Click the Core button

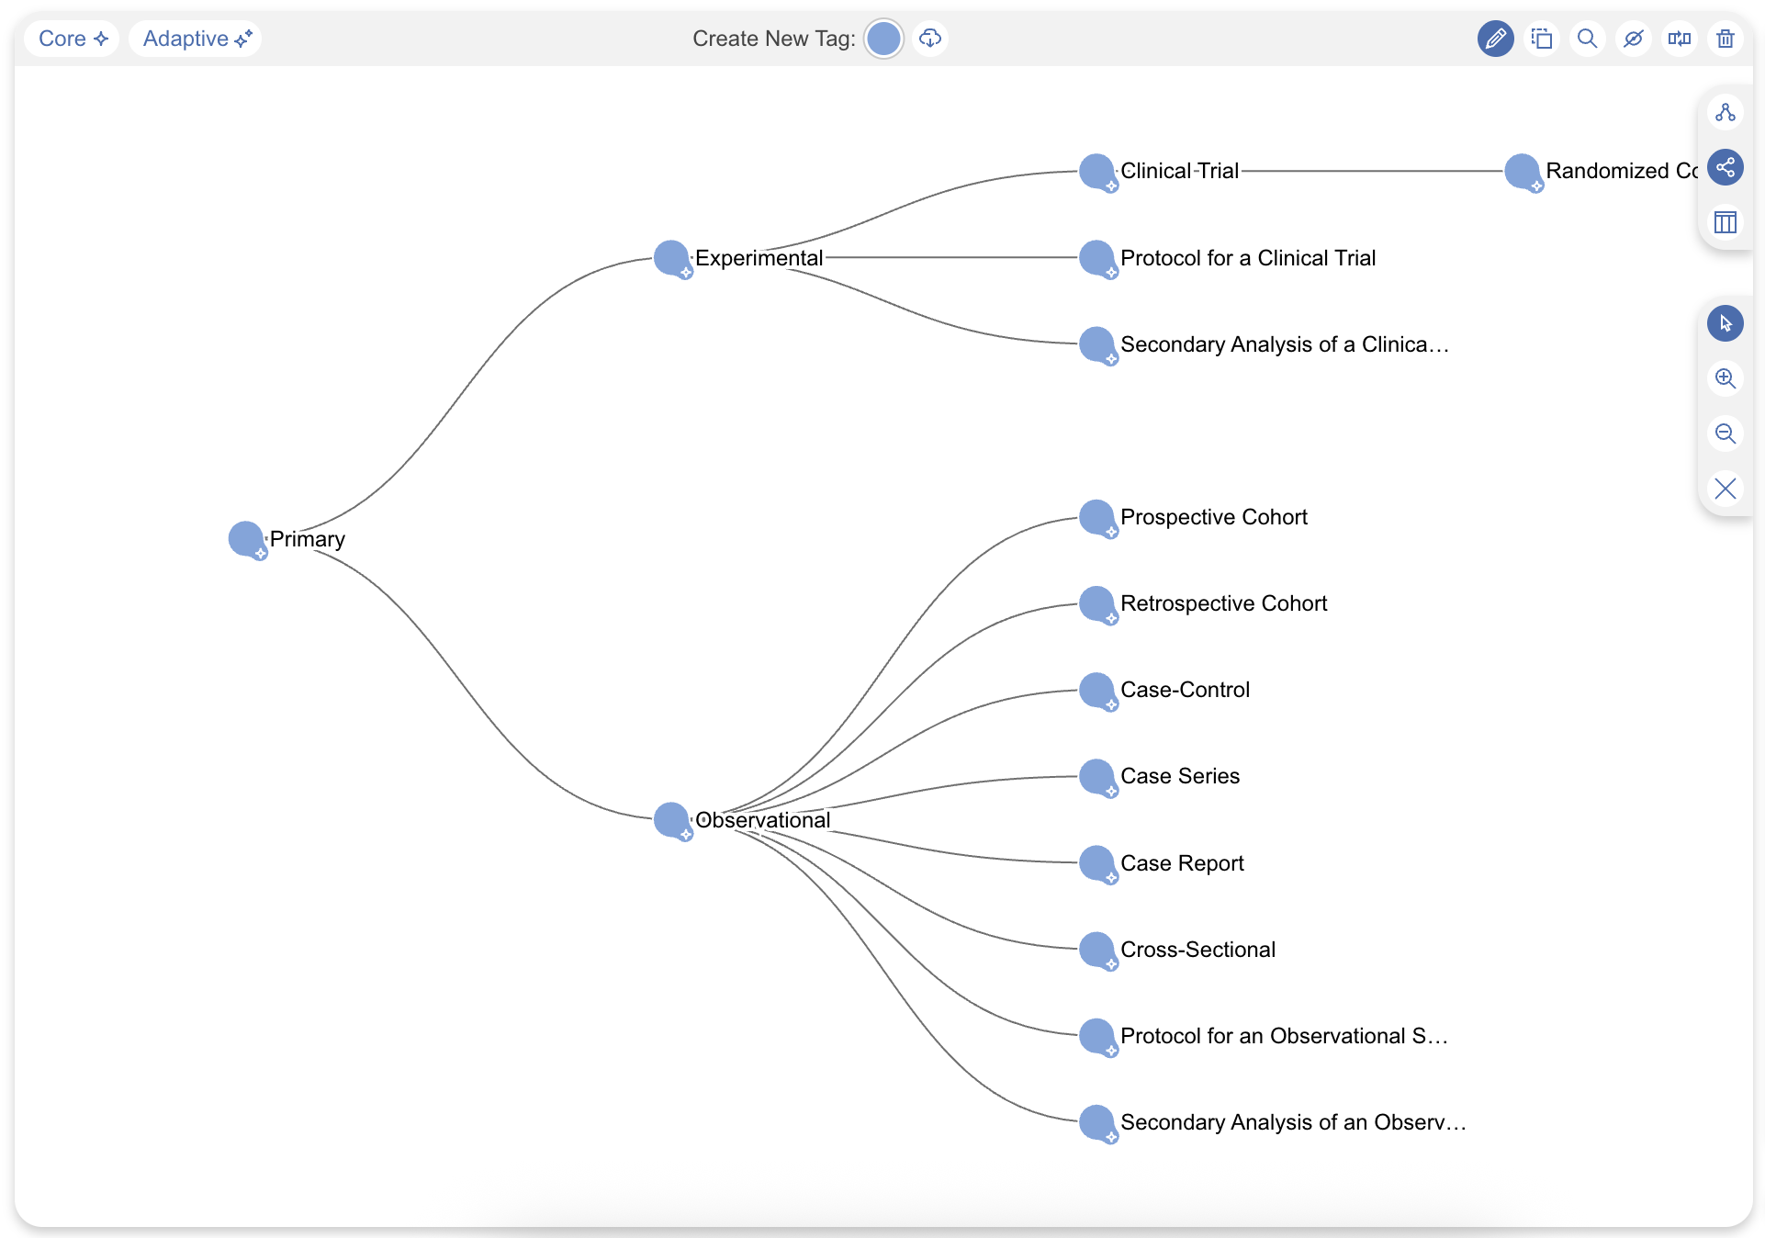tap(73, 39)
